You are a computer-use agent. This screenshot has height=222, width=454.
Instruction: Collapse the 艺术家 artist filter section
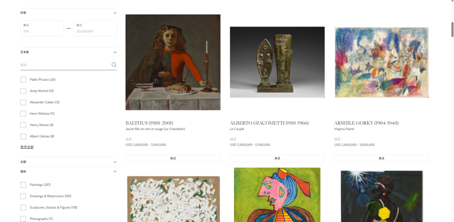click(115, 53)
